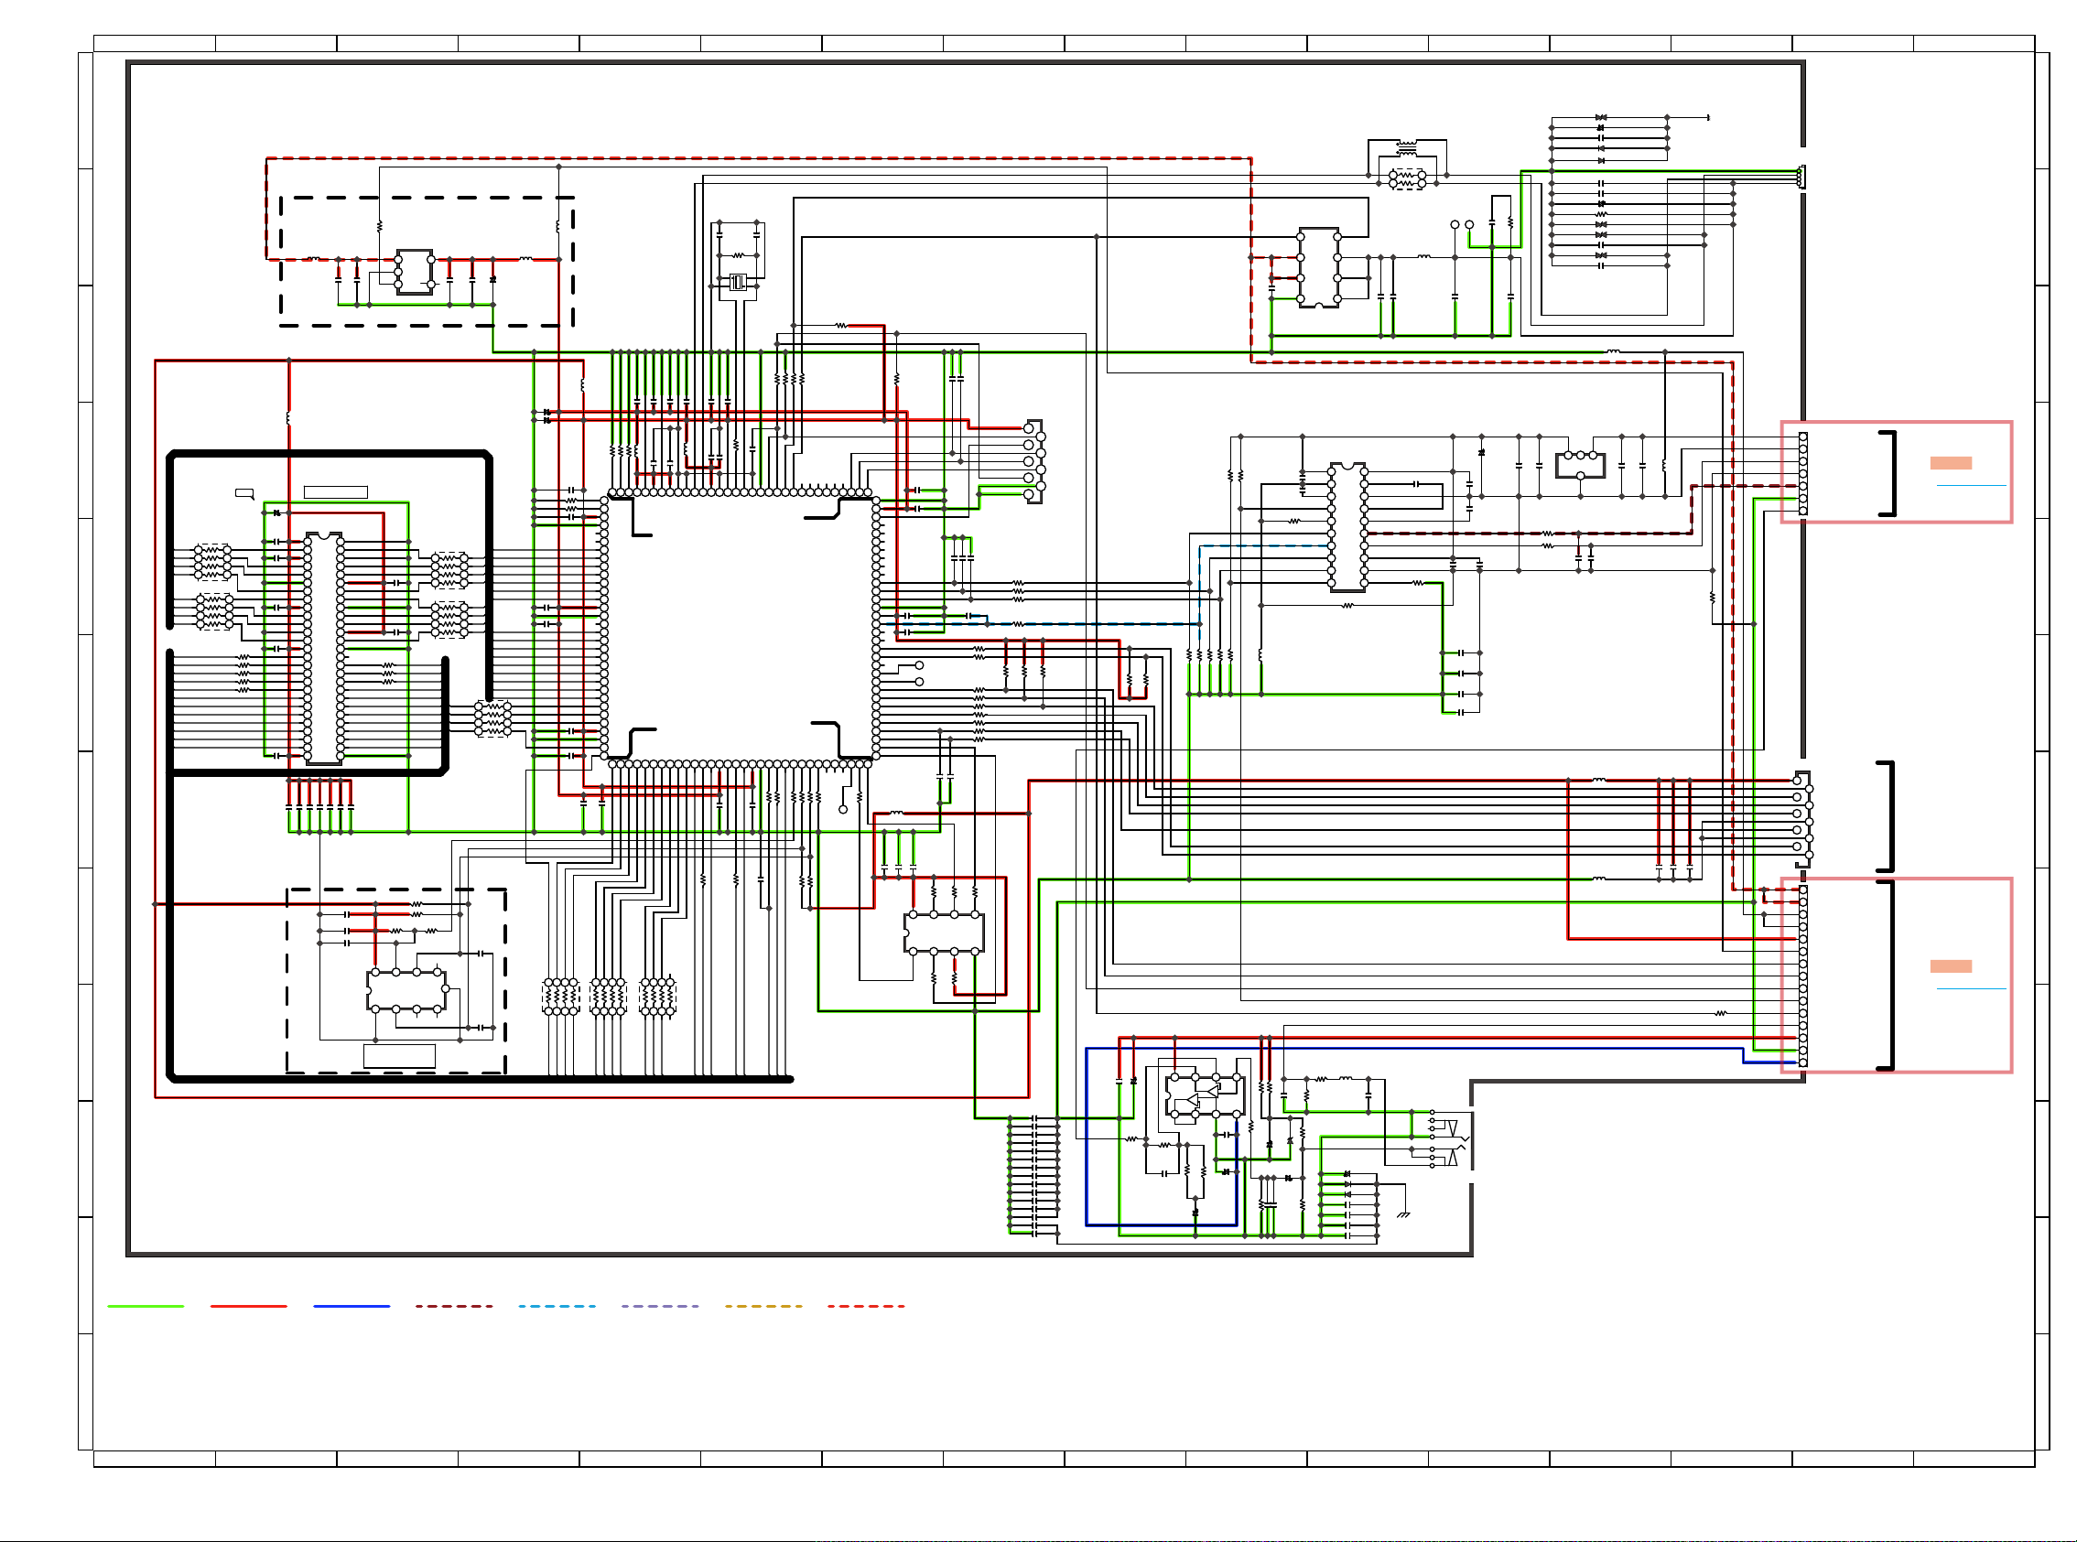Click the tall narrow memory IC on left
This screenshot has height=1542, width=2077.
point(324,649)
